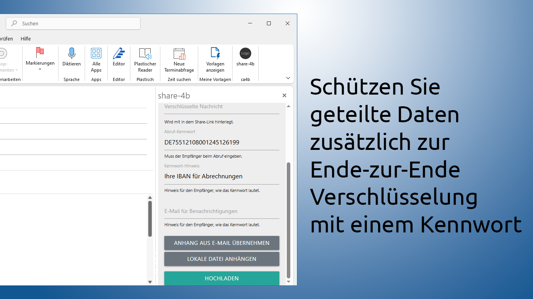Click the share-4b add-in logo
The width and height of the screenshot is (533, 299).
(x=245, y=53)
